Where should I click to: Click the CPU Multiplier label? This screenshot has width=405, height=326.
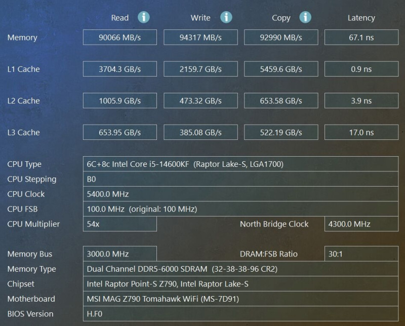(x=33, y=224)
